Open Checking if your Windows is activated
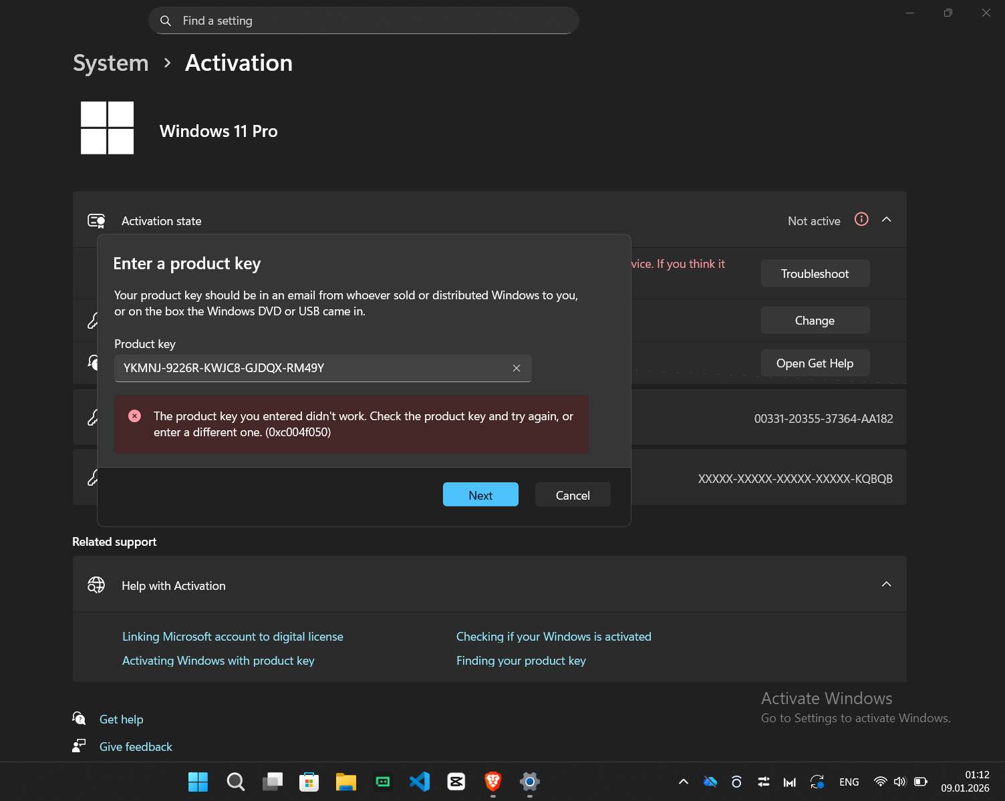 click(554, 637)
